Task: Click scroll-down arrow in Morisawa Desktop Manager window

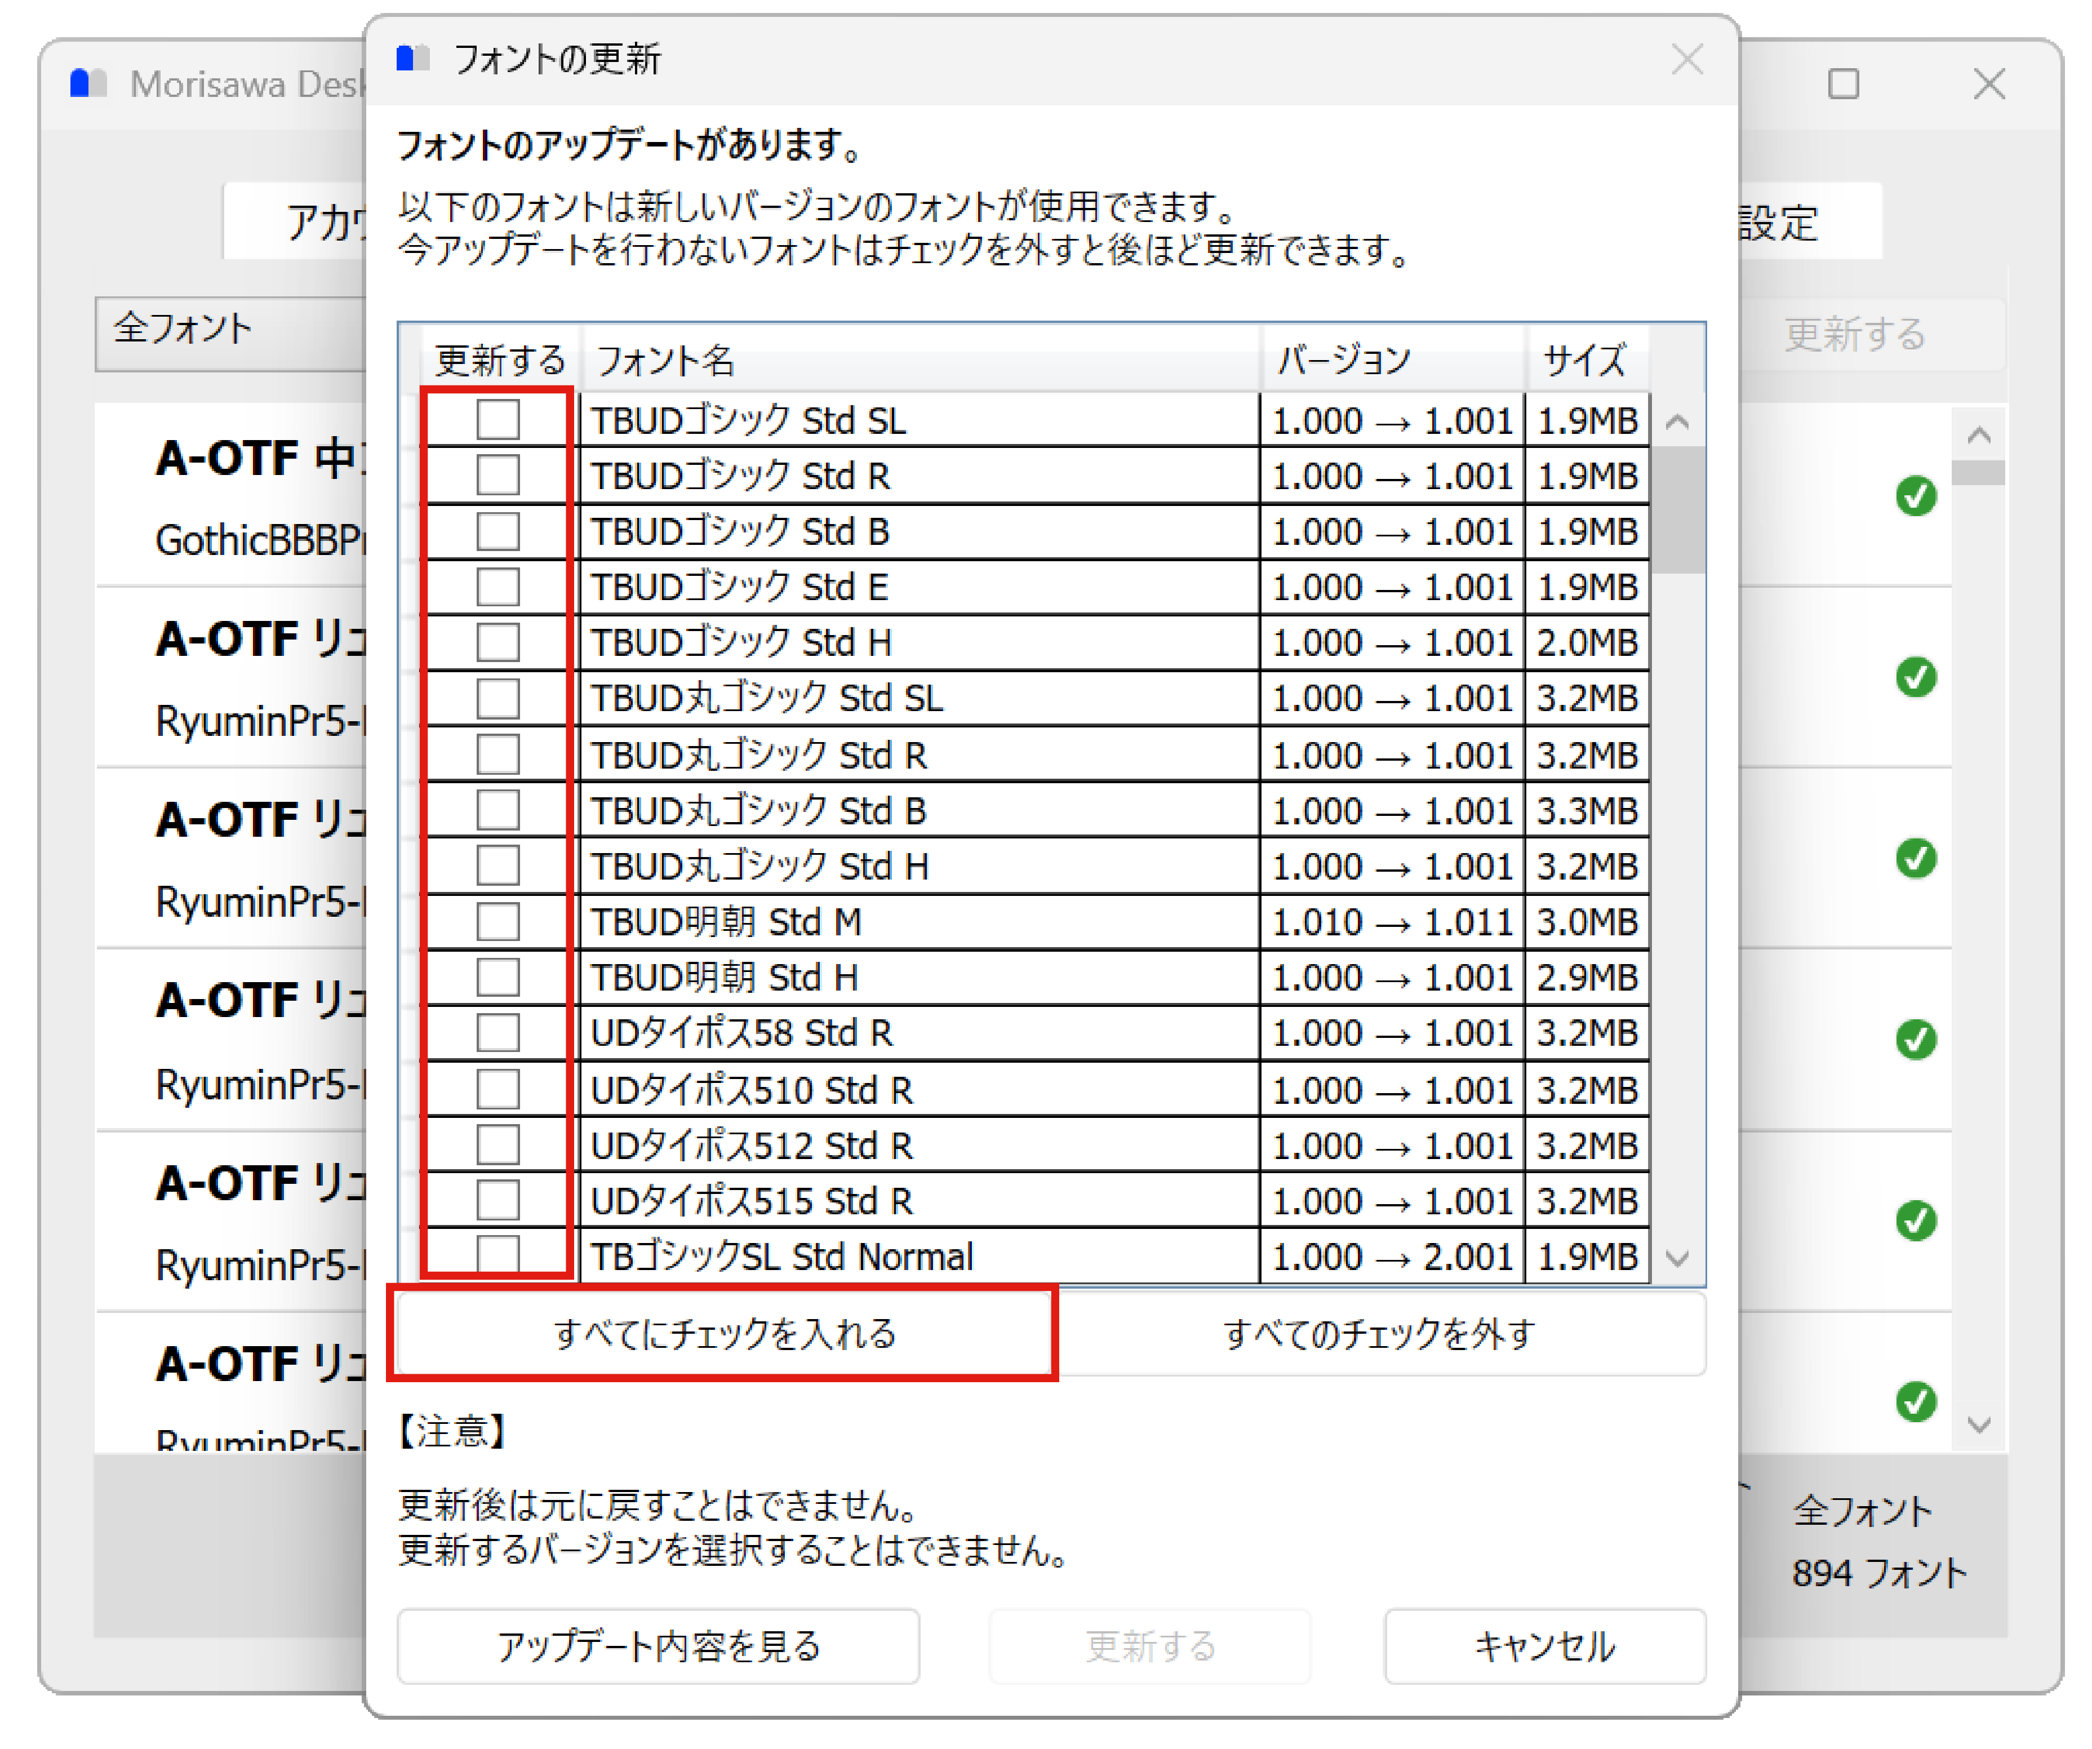Action: (x=1979, y=1426)
